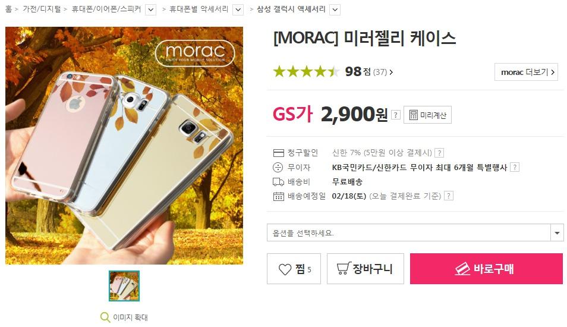This screenshot has width=567, height=327.
Task: Open help icon next to price
Action: (x=396, y=115)
